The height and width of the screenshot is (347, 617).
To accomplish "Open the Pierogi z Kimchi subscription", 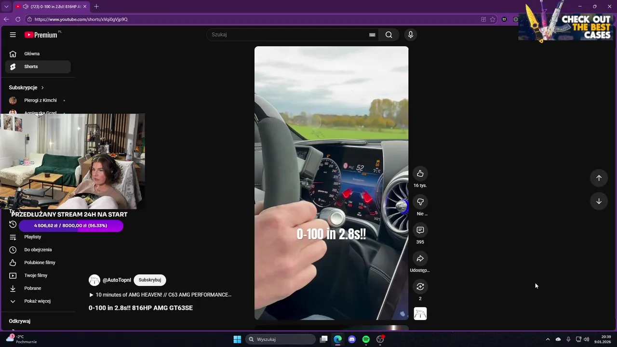I will pyautogui.click(x=38, y=100).
